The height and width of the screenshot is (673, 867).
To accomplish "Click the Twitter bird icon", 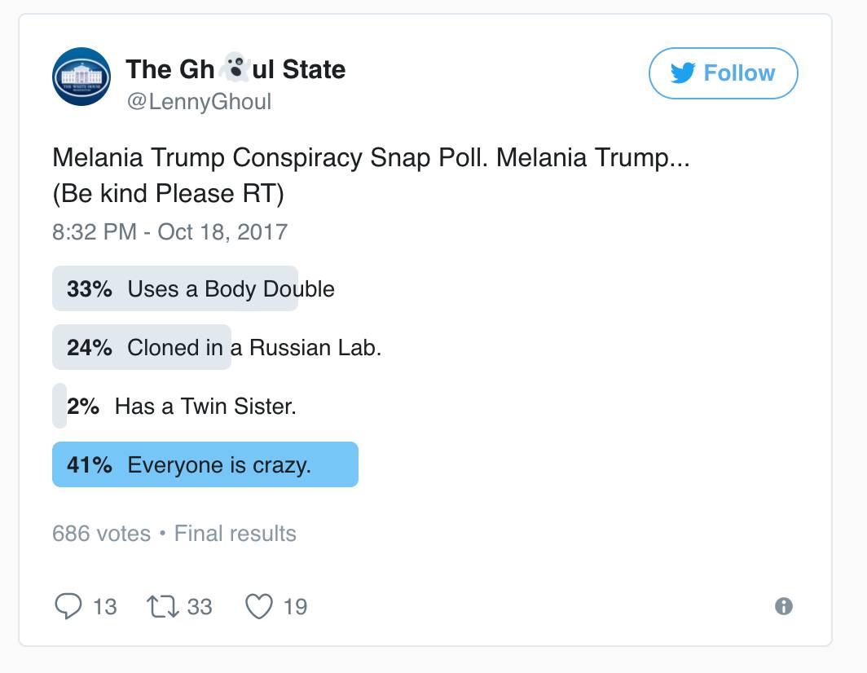I will 683,73.
